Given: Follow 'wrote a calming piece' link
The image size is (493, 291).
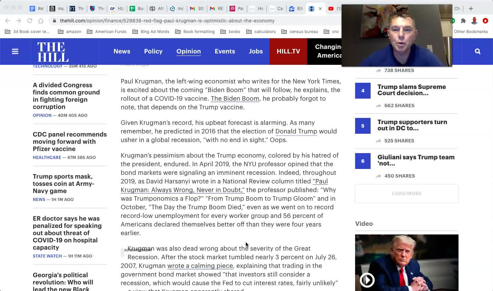Looking at the screenshot, I should pos(200,266).
